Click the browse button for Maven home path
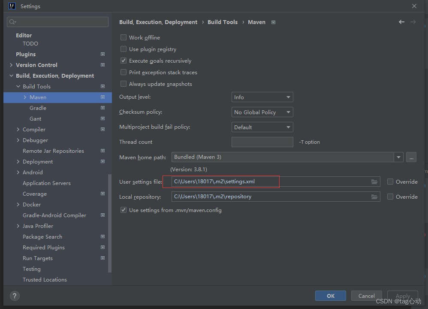Image resolution: width=428 pixels, height=309 pixels. (x=411, y=157)
